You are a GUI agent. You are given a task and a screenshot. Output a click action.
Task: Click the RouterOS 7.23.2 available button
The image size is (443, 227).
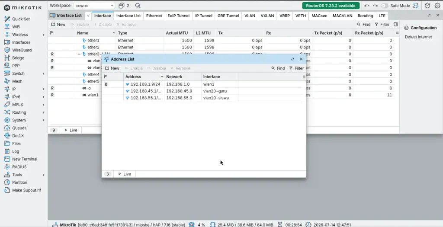click(x=331, y=6)
